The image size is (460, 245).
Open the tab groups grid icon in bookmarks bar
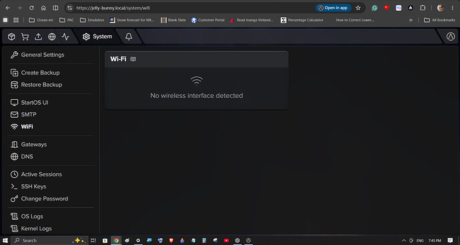click(x=16, y=20)
